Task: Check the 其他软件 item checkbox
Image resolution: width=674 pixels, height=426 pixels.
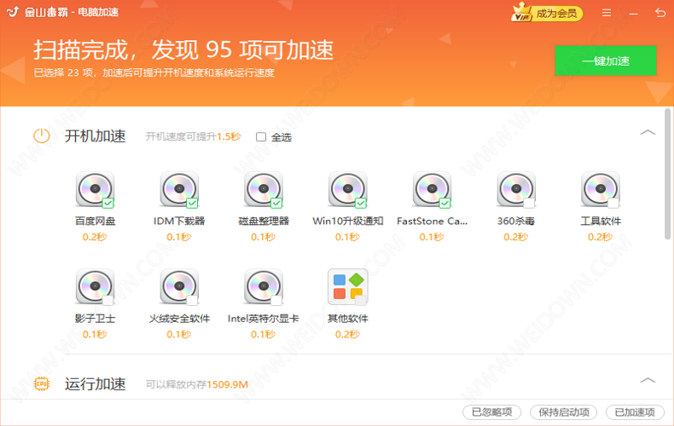Action: (361, 301)
